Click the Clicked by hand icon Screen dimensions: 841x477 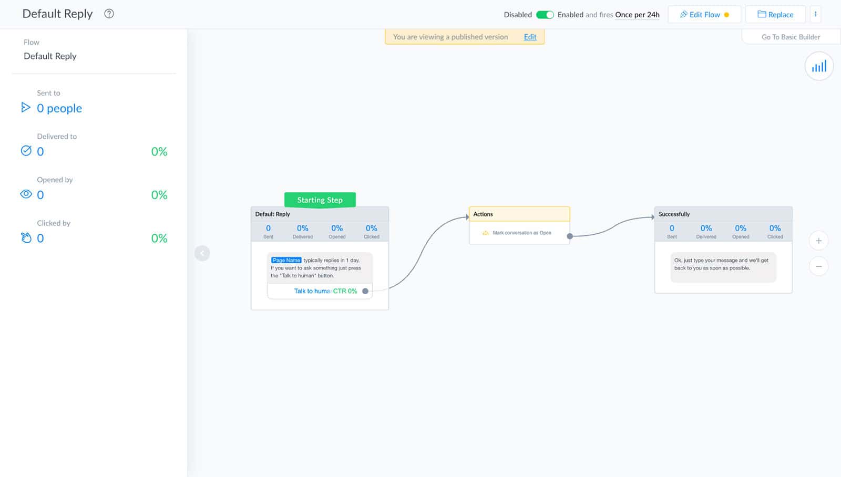click(26, 237)
